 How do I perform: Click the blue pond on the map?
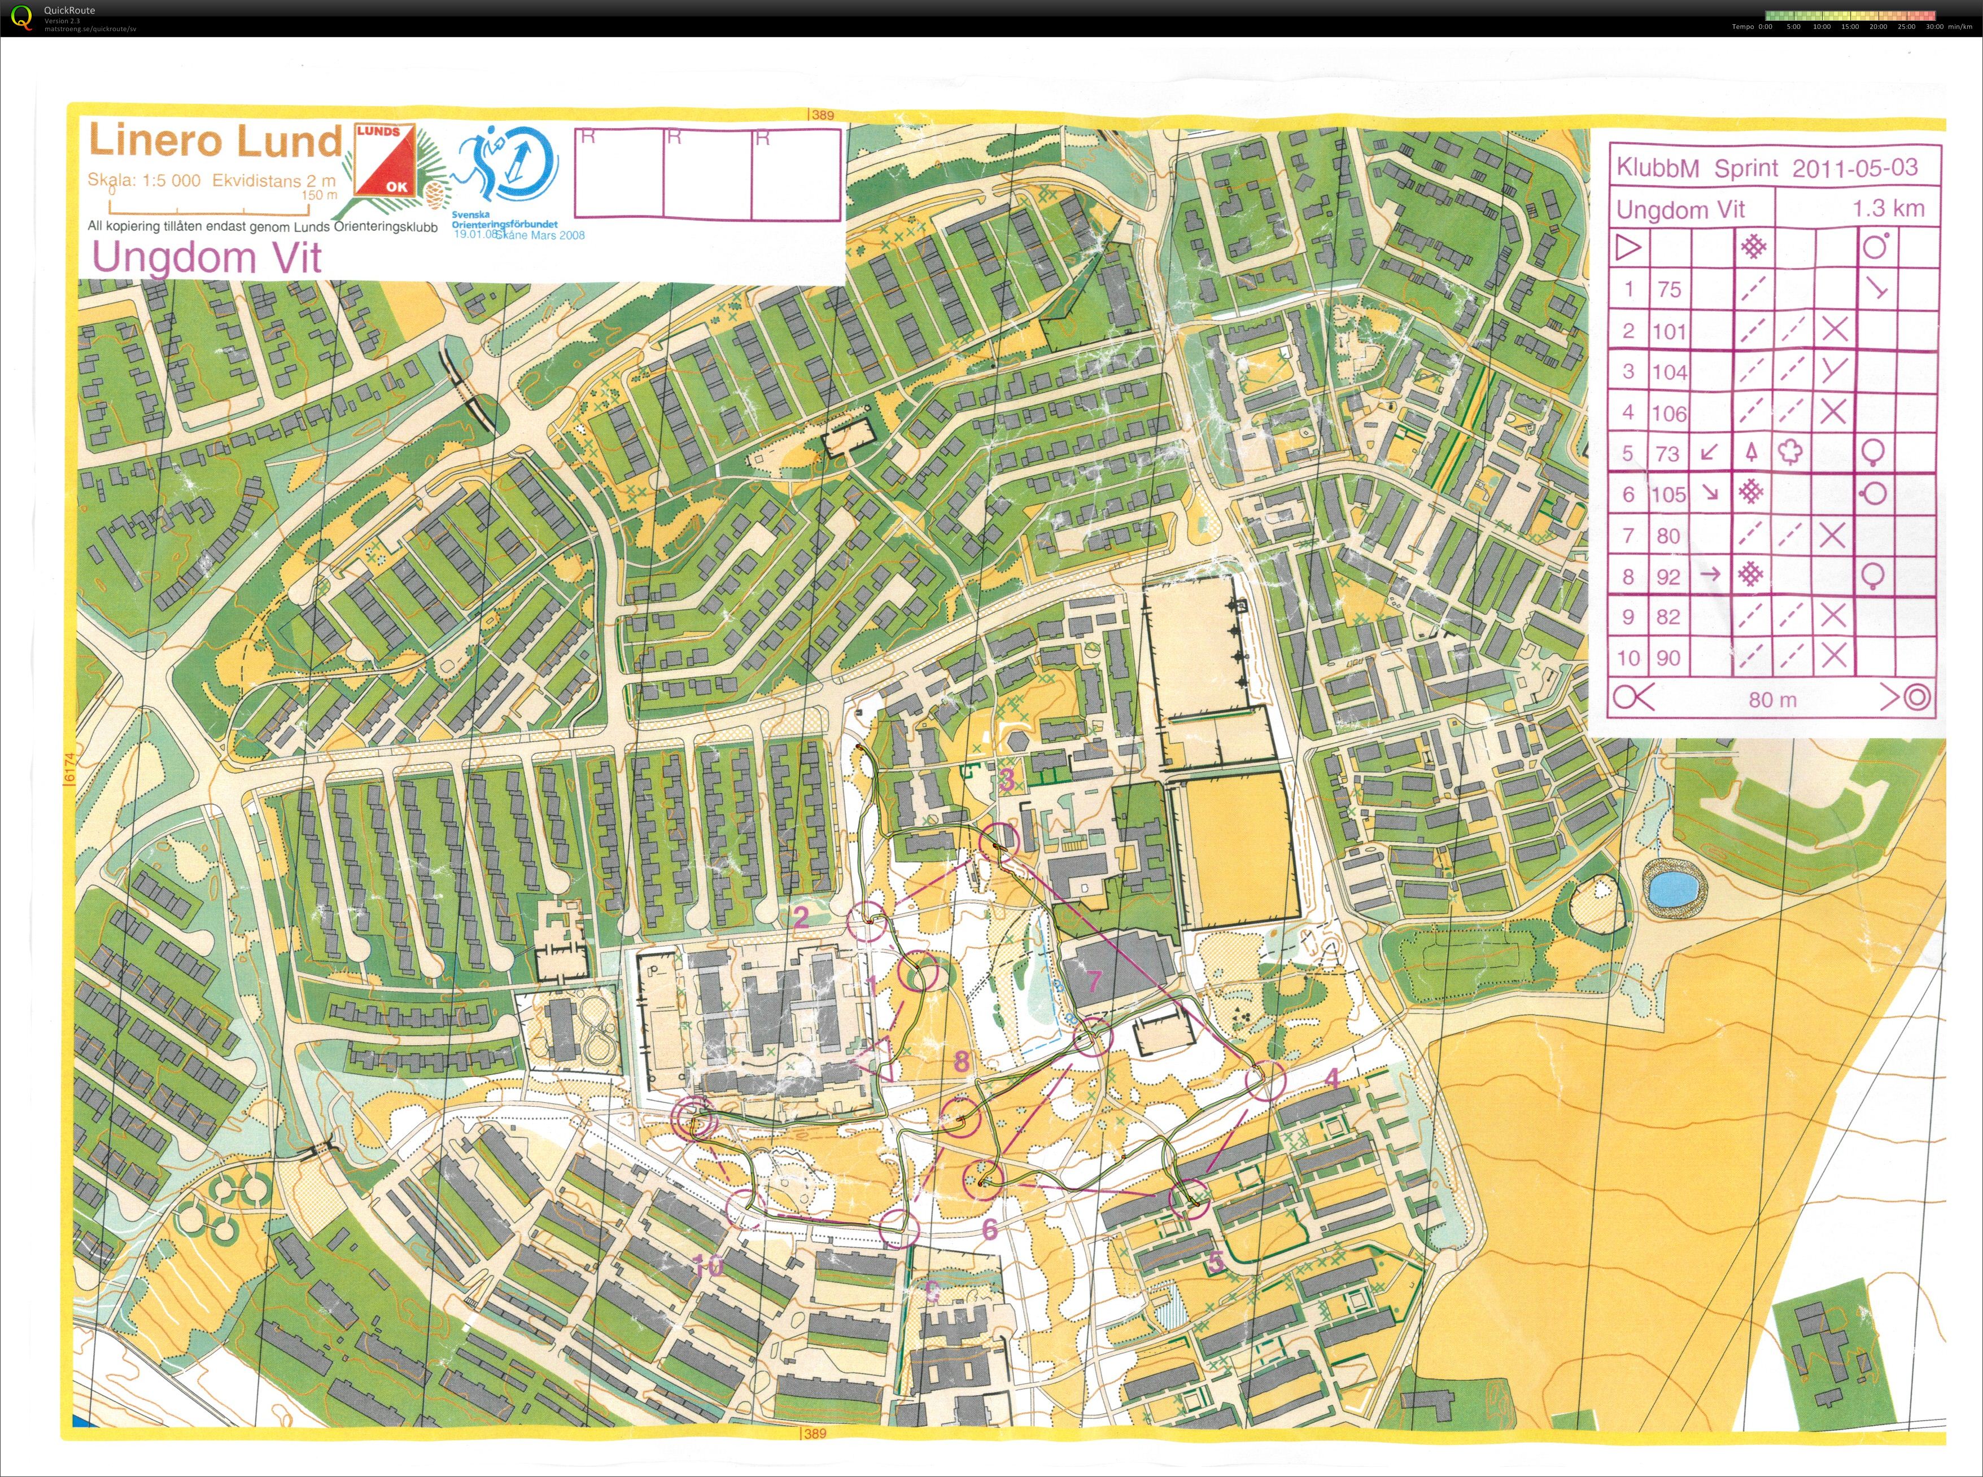1674,889
